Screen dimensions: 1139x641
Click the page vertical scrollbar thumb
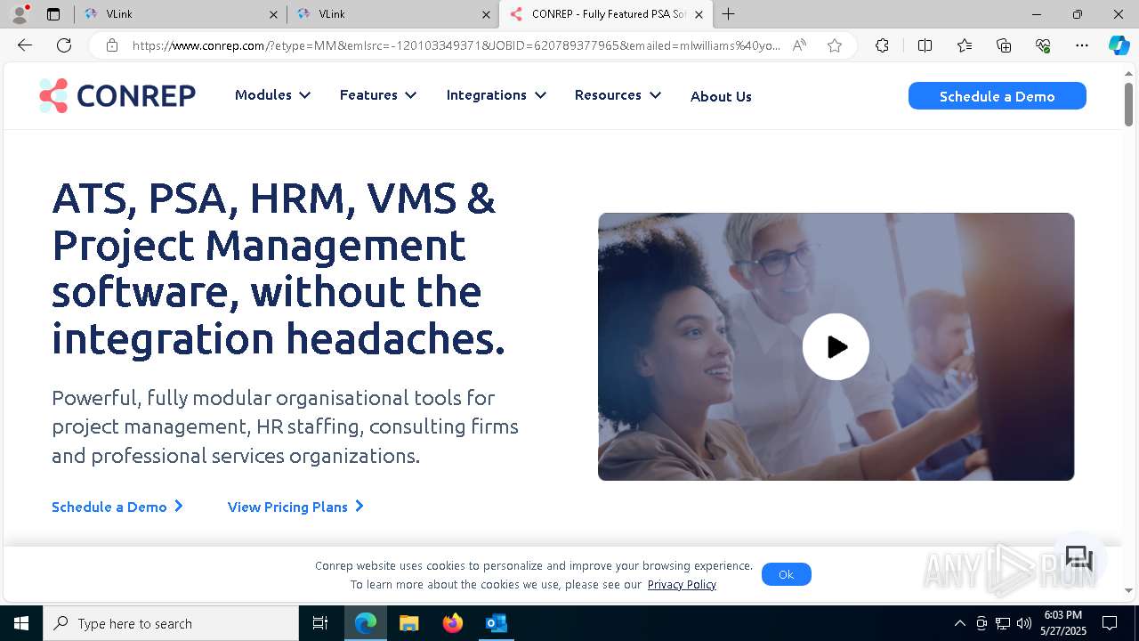(x=1128, y=105)
